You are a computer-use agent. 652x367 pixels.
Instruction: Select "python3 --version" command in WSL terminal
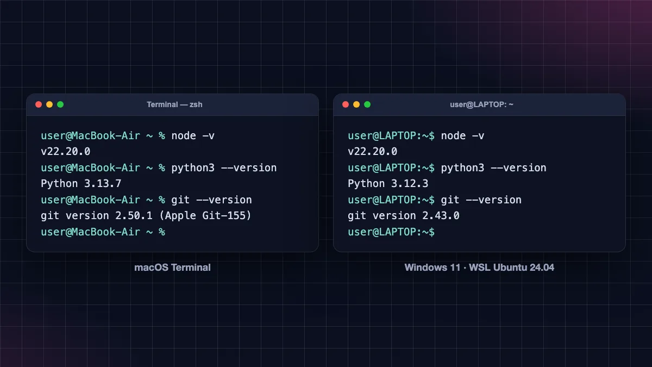click(x=493, y=168)
